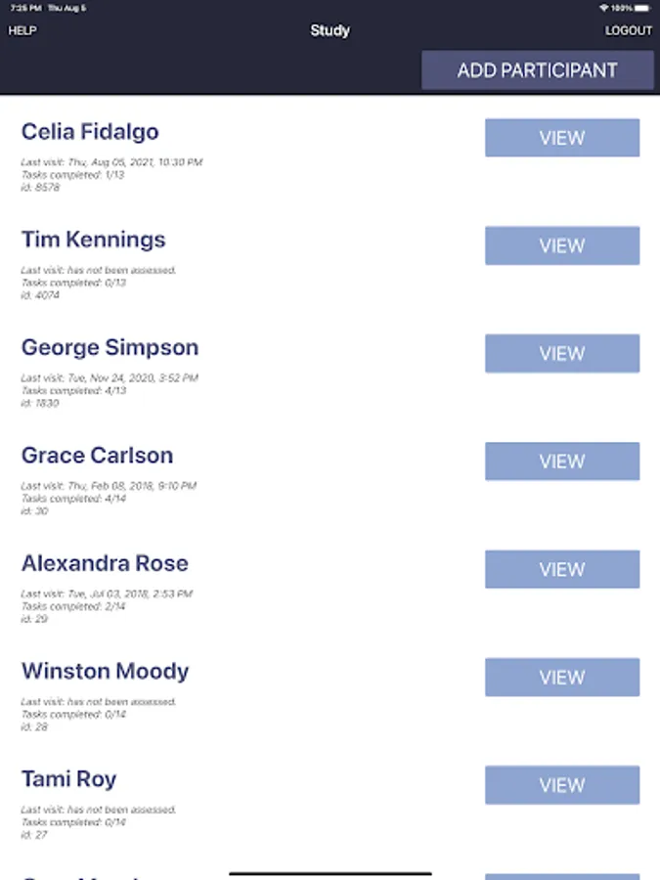Select George Simpson's name heading
This screenshot has height=880, width=660.
coord(110,348)
